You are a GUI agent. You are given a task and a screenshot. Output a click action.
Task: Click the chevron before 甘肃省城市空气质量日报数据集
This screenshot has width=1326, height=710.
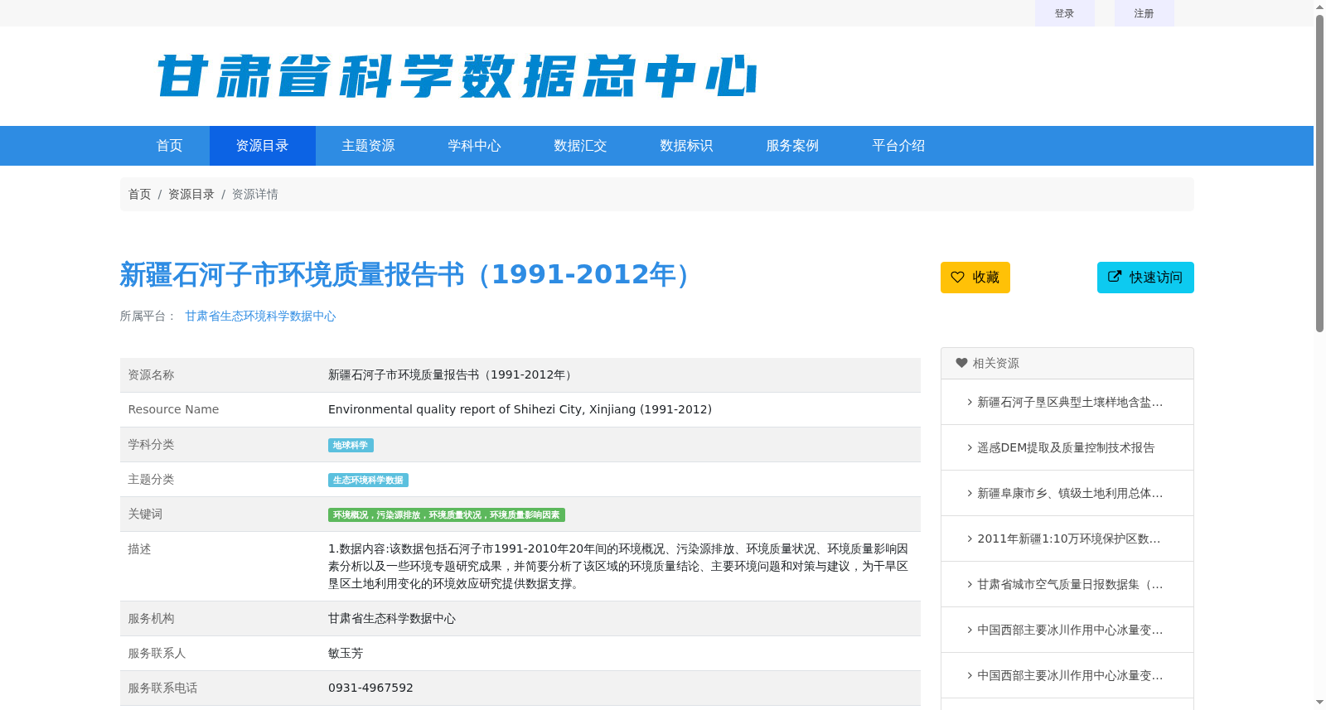click(970, 584)
